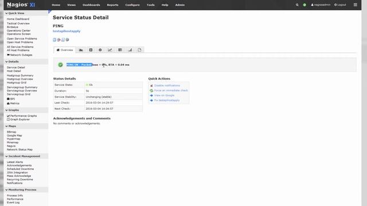
Task: Click the Force an immediate check refresh icon
Action: pos(151,90)
